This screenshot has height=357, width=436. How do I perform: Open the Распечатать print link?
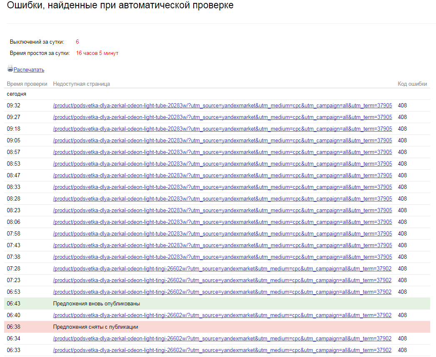29,70
